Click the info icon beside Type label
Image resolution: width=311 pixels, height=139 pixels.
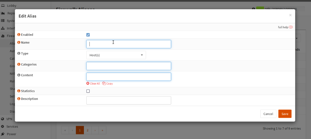coord(19,54)
